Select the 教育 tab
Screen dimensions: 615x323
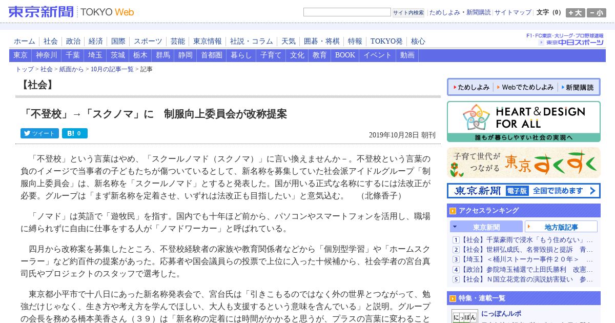pyautogui.click(x=320, y=55)
